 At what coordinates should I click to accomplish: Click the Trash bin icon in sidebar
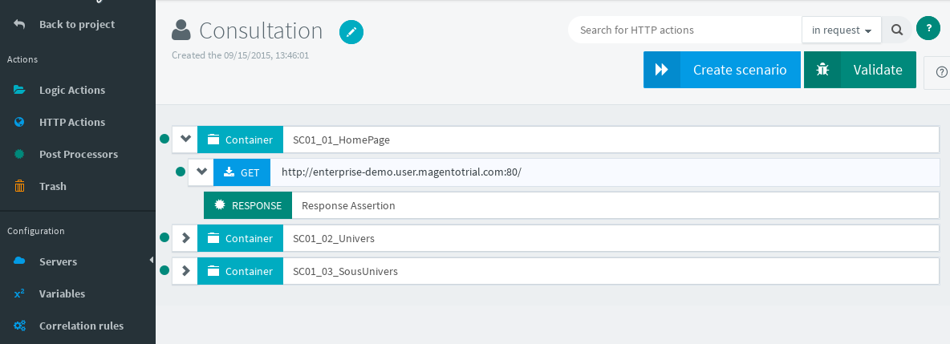19,186
